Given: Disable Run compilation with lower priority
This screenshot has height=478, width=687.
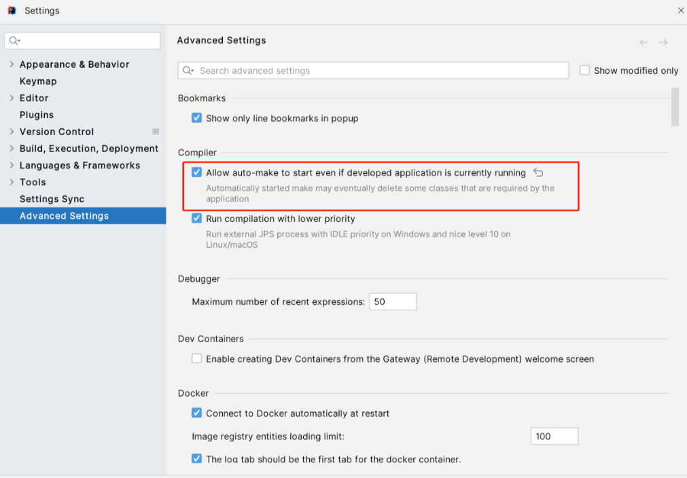Looking at the screenshot, I should tap(197, 219).
